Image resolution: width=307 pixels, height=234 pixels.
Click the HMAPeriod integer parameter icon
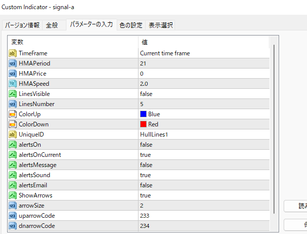(13, 63)
